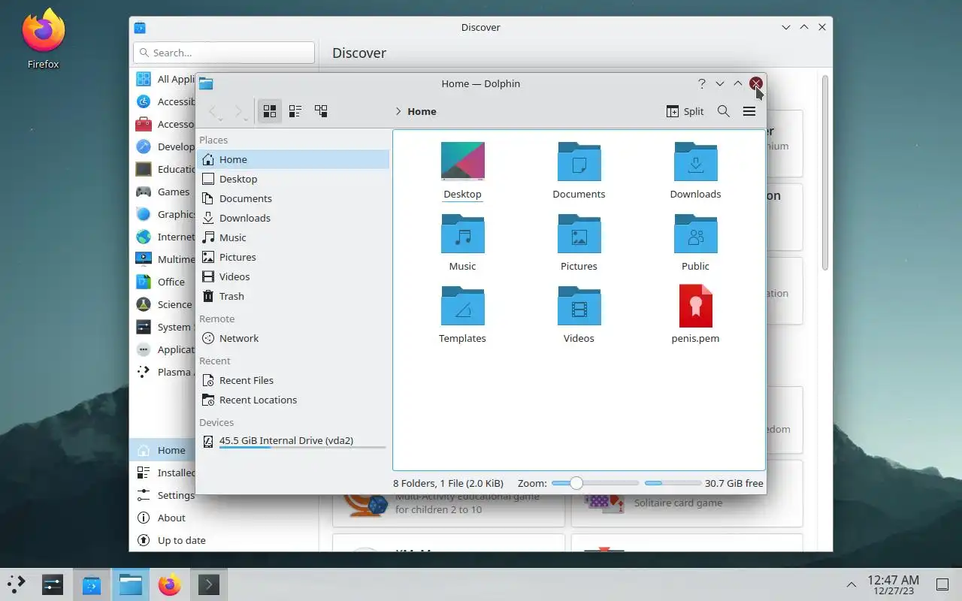
Task: Open Recent Locations in sidebar
Action: tap(293, 400)
